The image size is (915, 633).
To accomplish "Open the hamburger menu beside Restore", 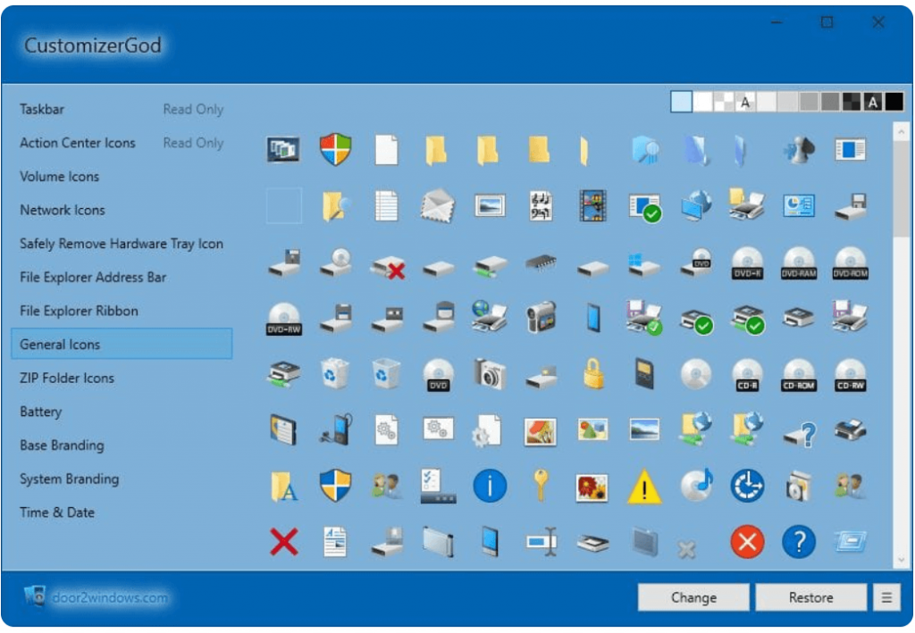I will point(886,597).
